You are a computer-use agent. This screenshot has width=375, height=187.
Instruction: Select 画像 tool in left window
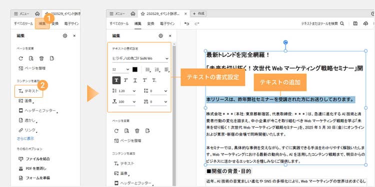26,101
